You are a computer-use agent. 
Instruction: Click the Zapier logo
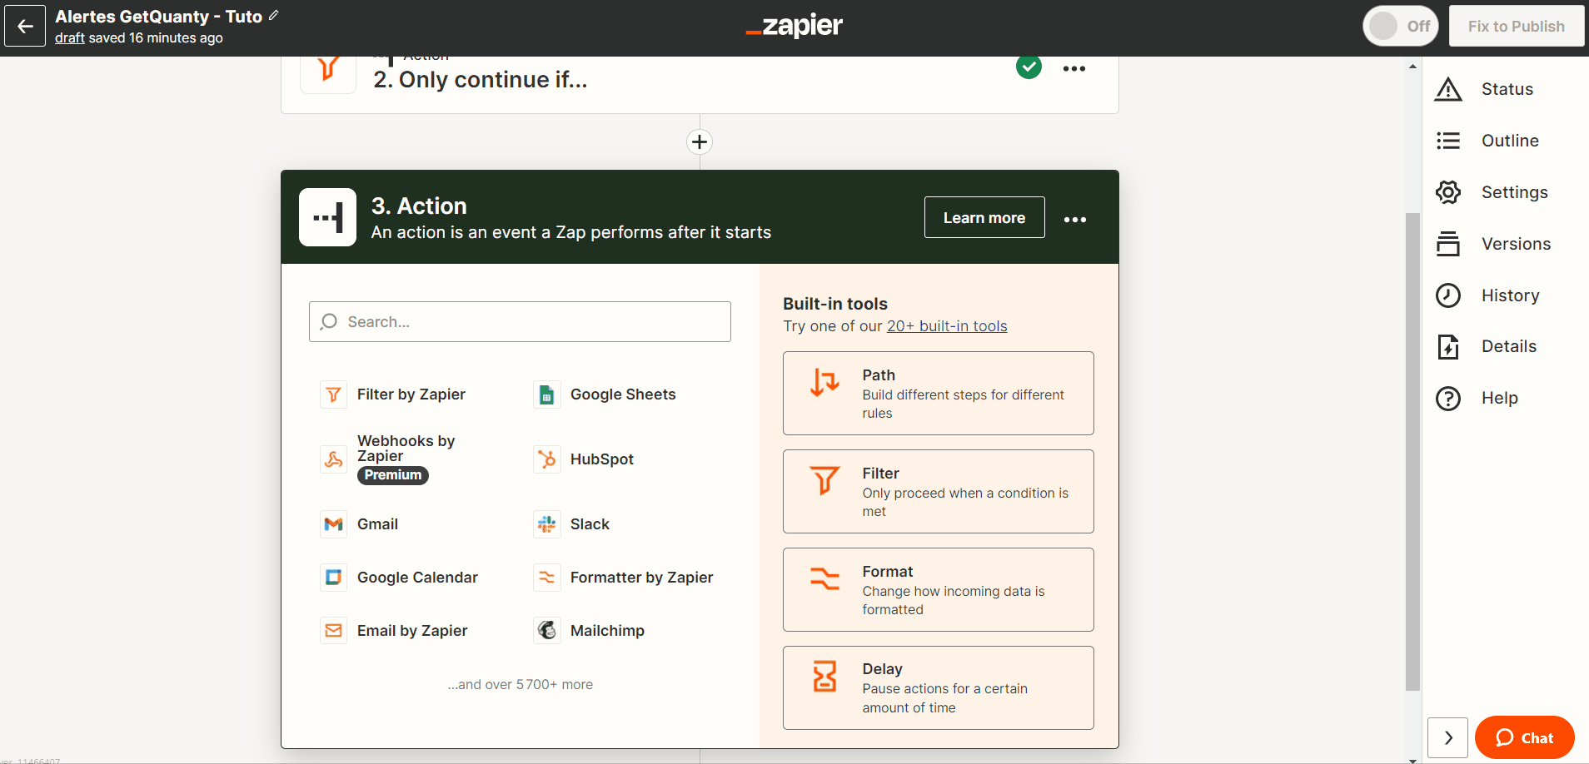click(x=794, y=26)
